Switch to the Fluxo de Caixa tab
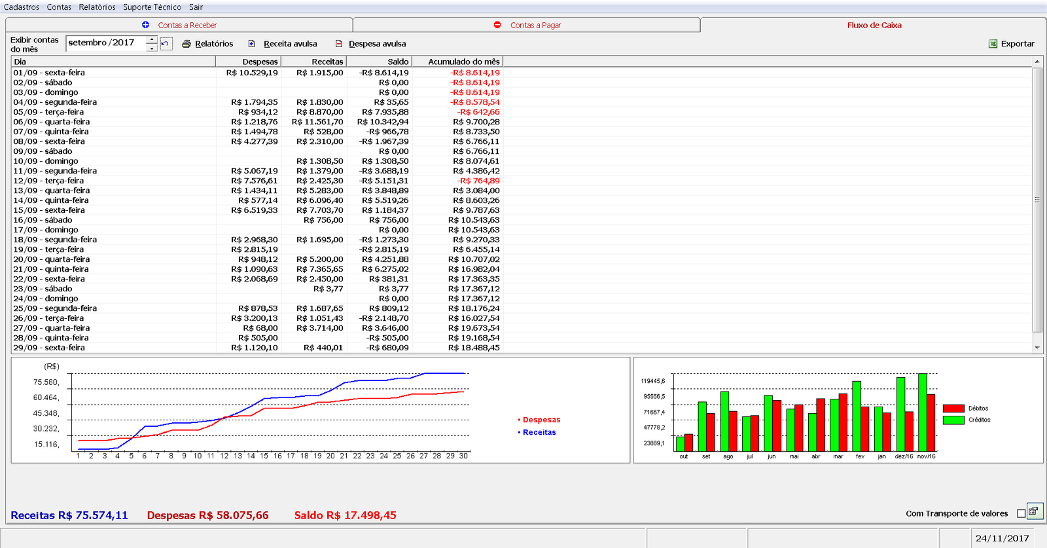Viewport: 1047px width, 548px height. pos(874,25)
